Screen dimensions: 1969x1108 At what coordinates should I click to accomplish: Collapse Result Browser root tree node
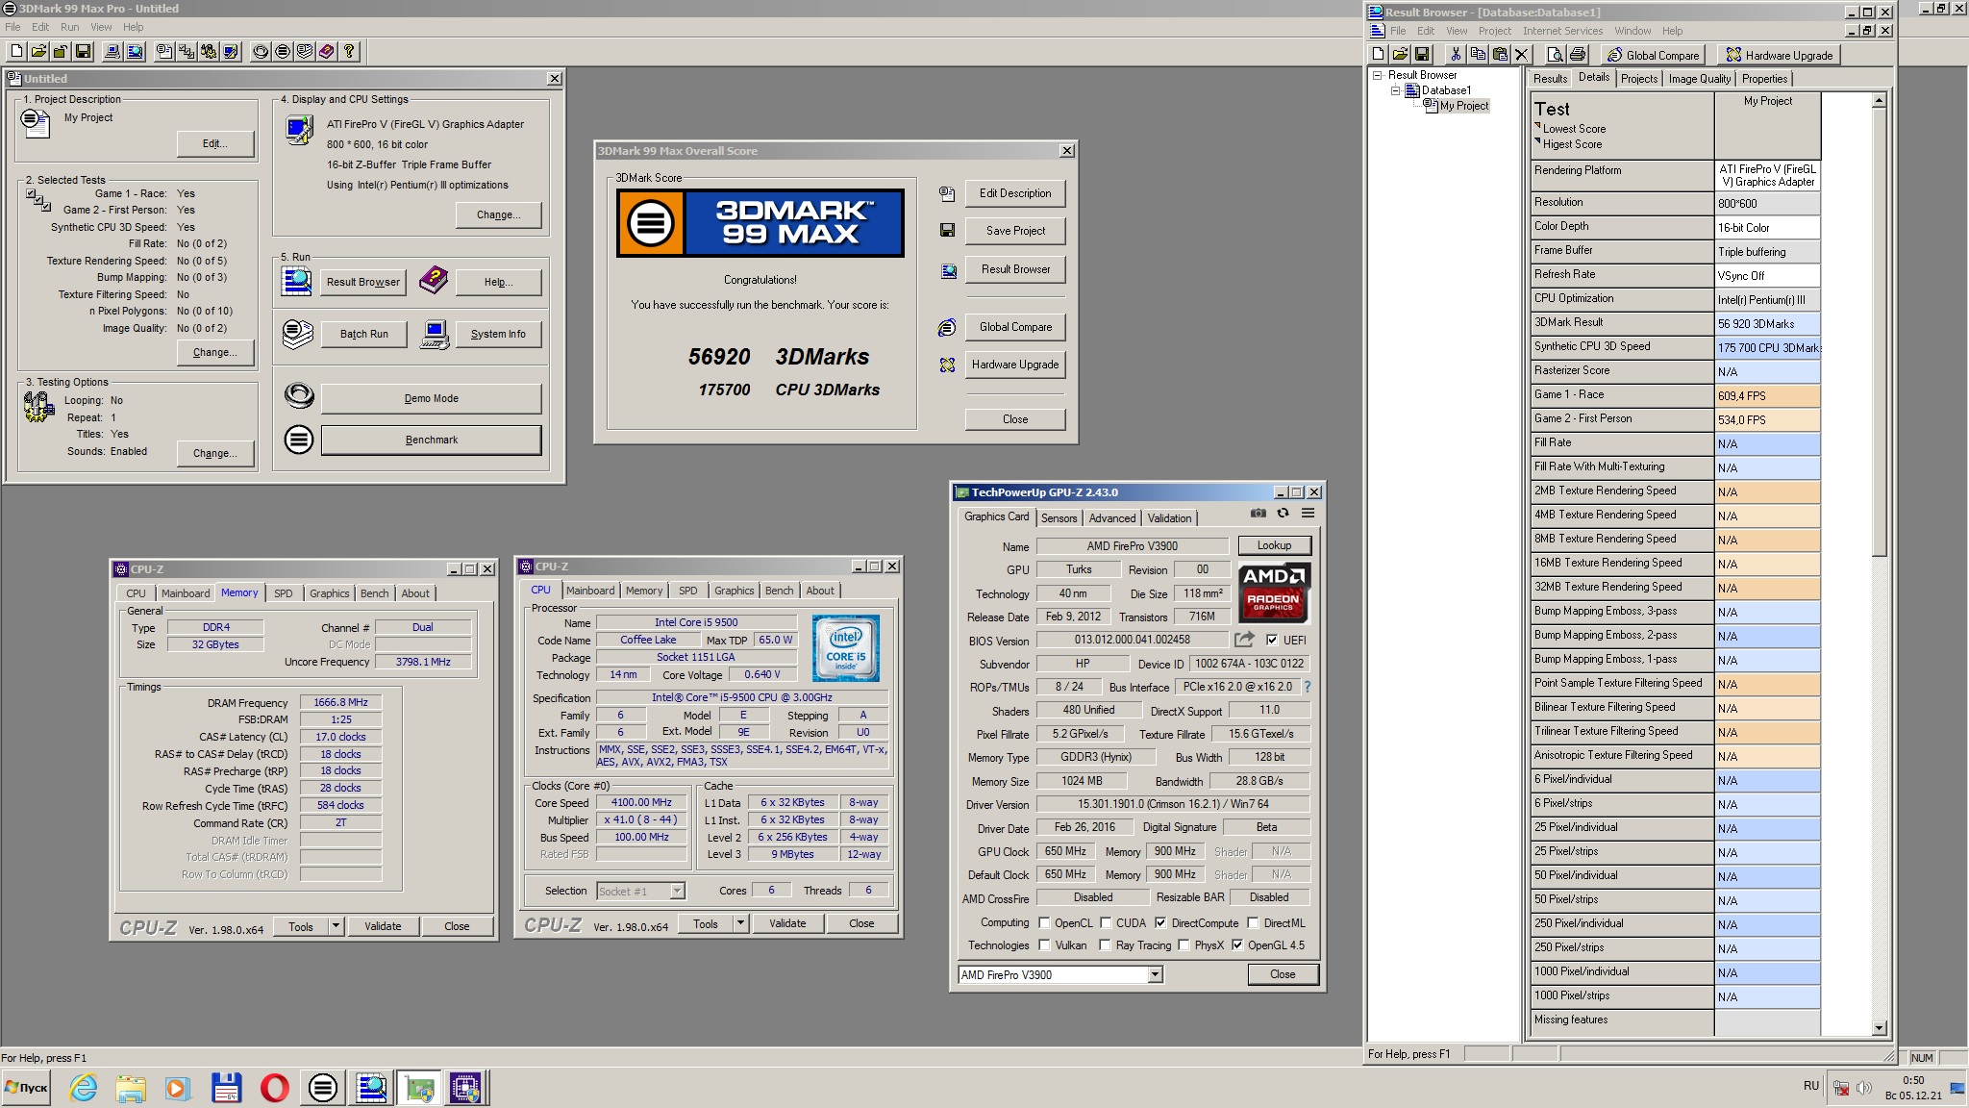(x=1377, y=75)
